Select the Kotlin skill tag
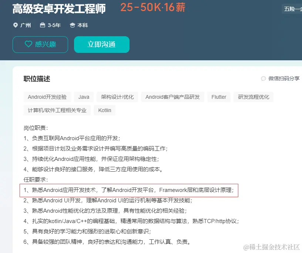Screen dimensions: 302x253 [x=104, y=110]
